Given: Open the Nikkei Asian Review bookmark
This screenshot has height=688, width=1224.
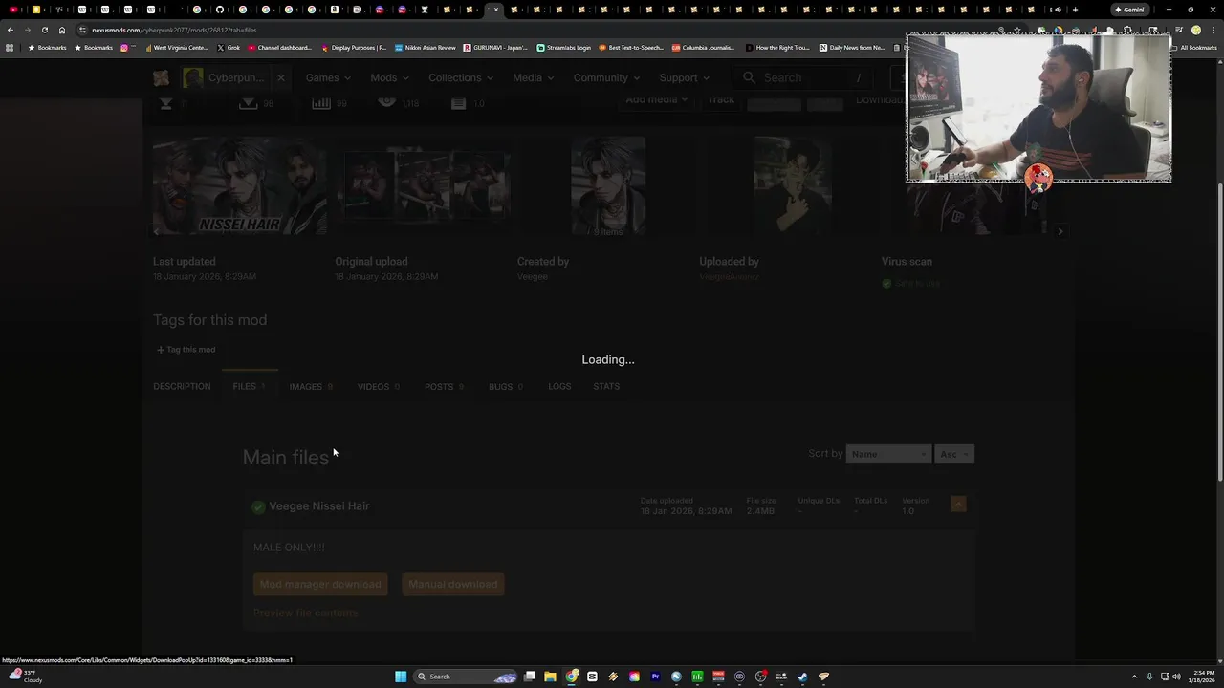Looking at the screenshot, I should click(x=426, y=48).
